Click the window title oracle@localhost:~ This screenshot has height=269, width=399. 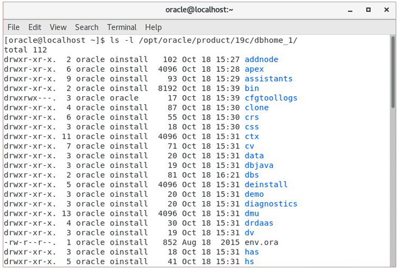pos(199,10)
